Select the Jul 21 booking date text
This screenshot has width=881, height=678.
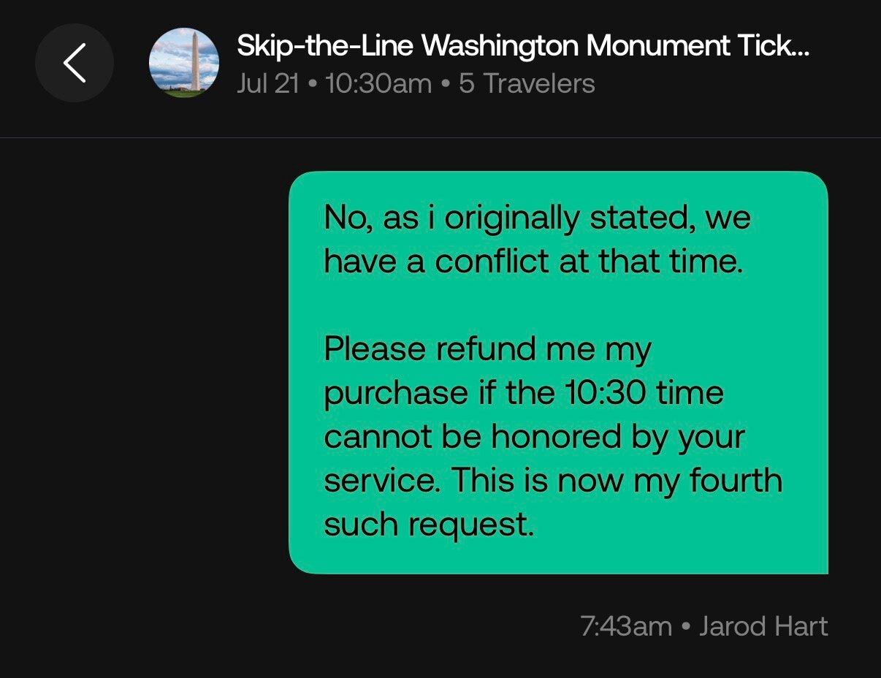point(268,83)
